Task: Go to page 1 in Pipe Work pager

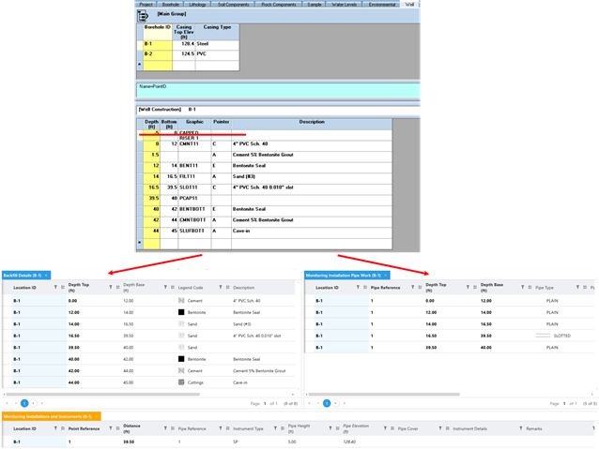Action: point(327,403)
